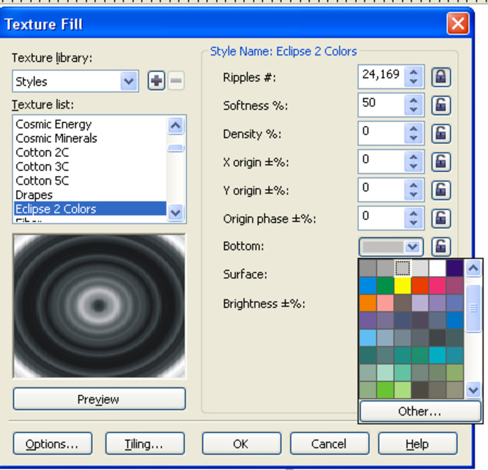The height and width of the screenshot is (470, 488).
Task: Toggle the lock icon for Density %
Action: tap(440, 133)
